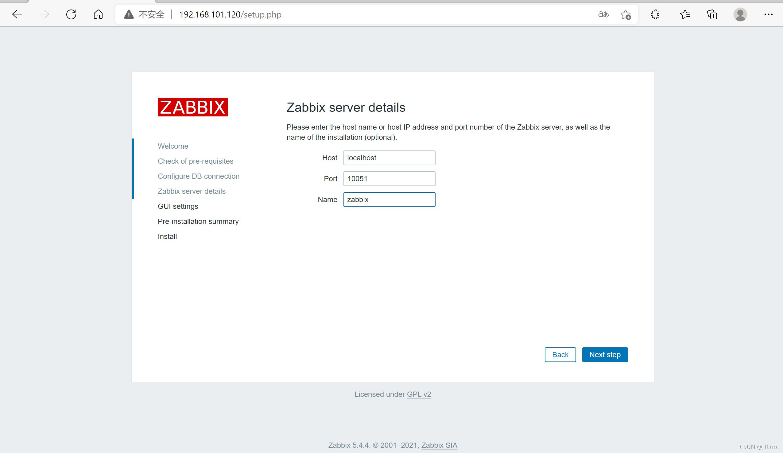Open the browser extensions icon

pos(655,14)
